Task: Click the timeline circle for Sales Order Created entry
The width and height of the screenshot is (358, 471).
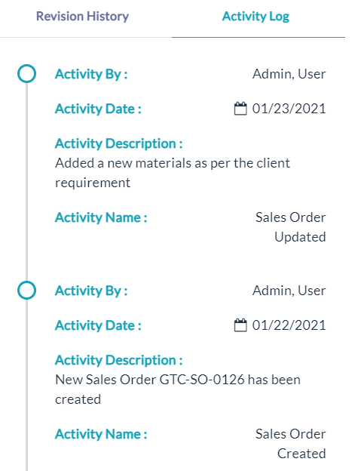Action: click(x=26, y=290)
